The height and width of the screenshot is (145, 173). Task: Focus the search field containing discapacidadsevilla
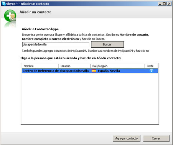click(x=56, y=44)
